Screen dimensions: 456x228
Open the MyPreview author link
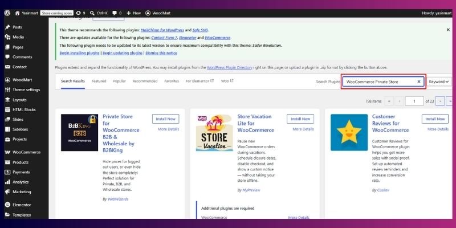[x=251, y=190]
